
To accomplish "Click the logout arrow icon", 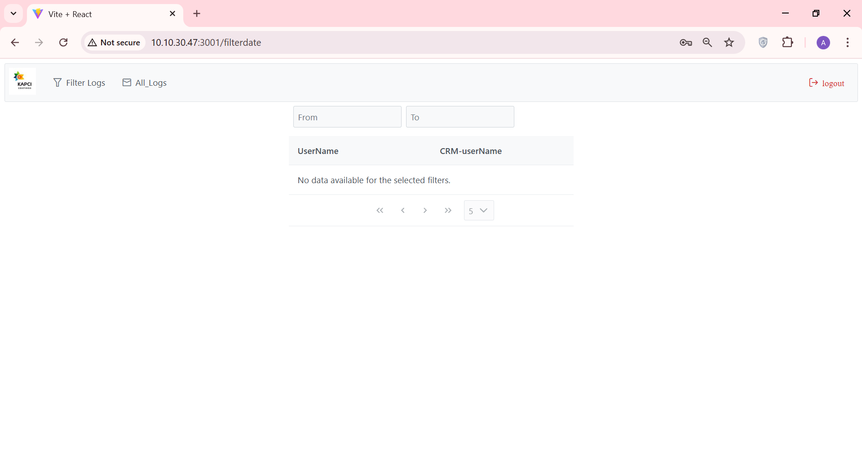I will point(813,83).
